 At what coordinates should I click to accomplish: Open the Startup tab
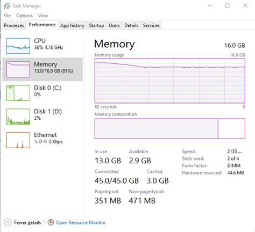(x=96, y=25)
